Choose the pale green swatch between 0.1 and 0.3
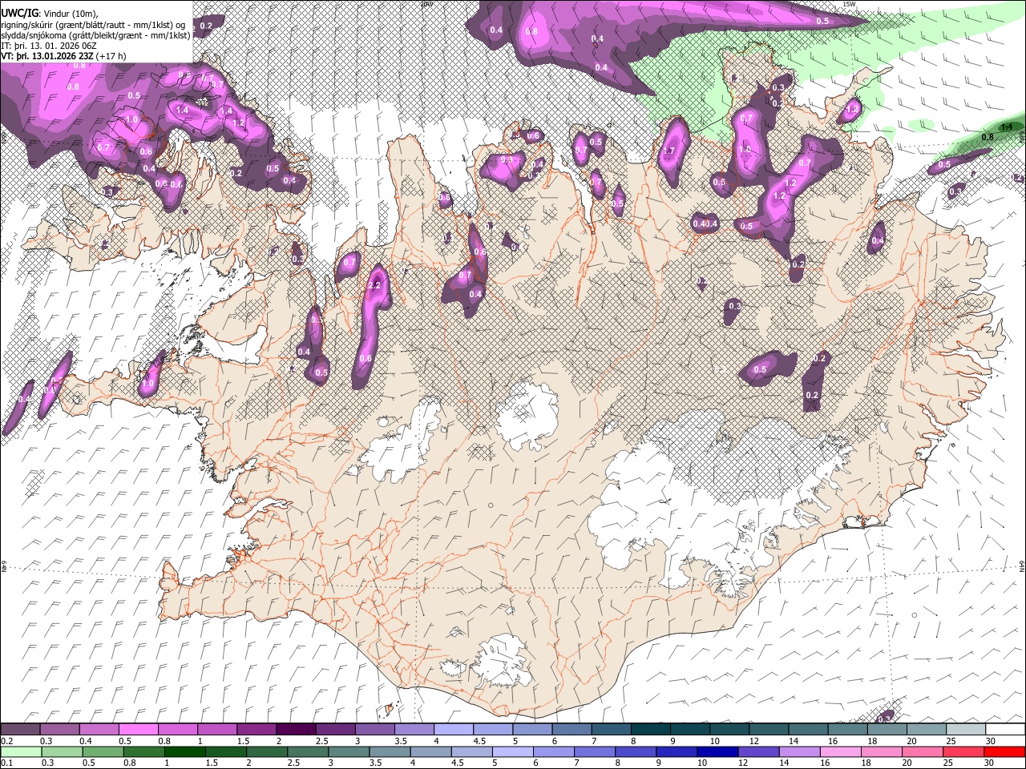 coord(20,751)
